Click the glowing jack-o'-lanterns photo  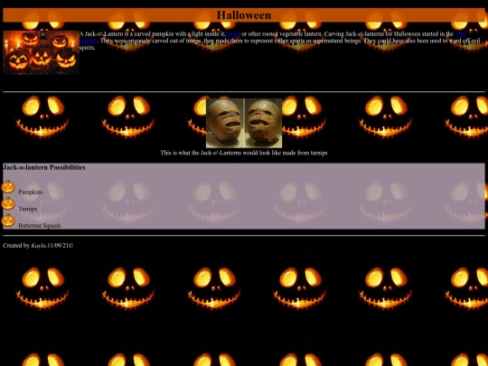point(41,52)
